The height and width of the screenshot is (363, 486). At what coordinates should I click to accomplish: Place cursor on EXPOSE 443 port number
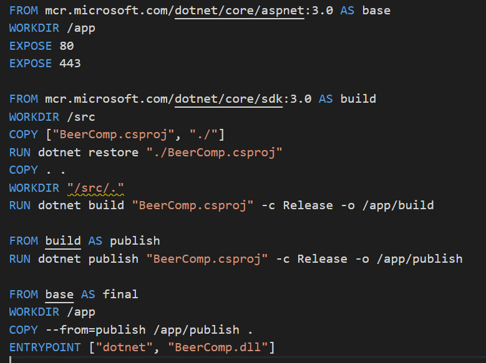[x=70, y=64]
